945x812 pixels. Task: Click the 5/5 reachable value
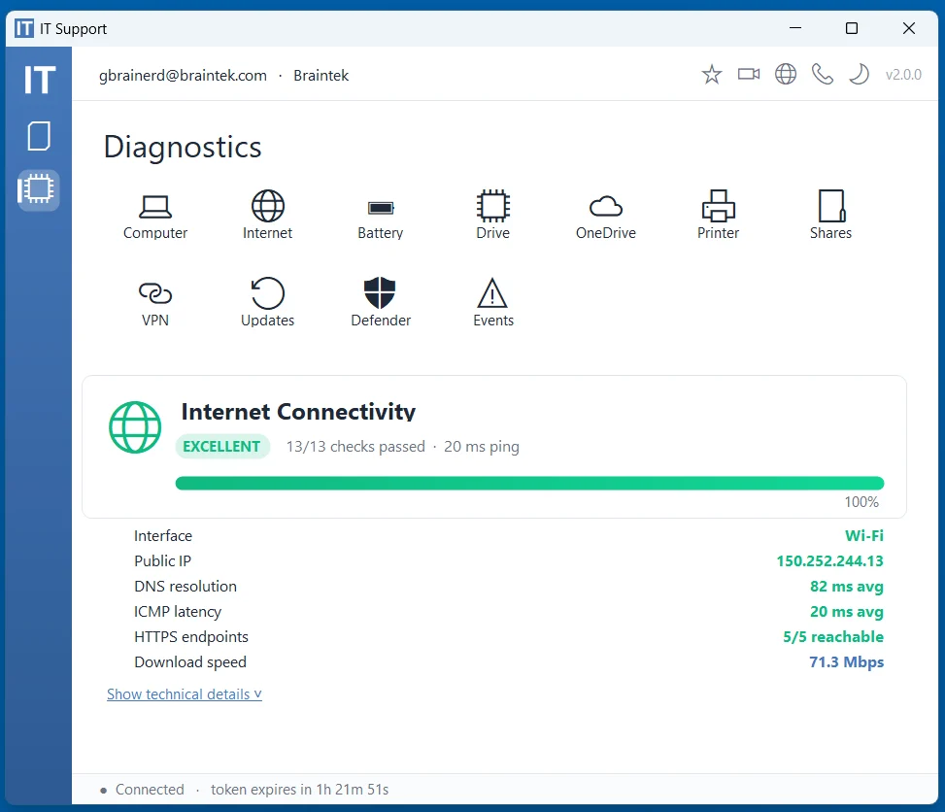833,636
